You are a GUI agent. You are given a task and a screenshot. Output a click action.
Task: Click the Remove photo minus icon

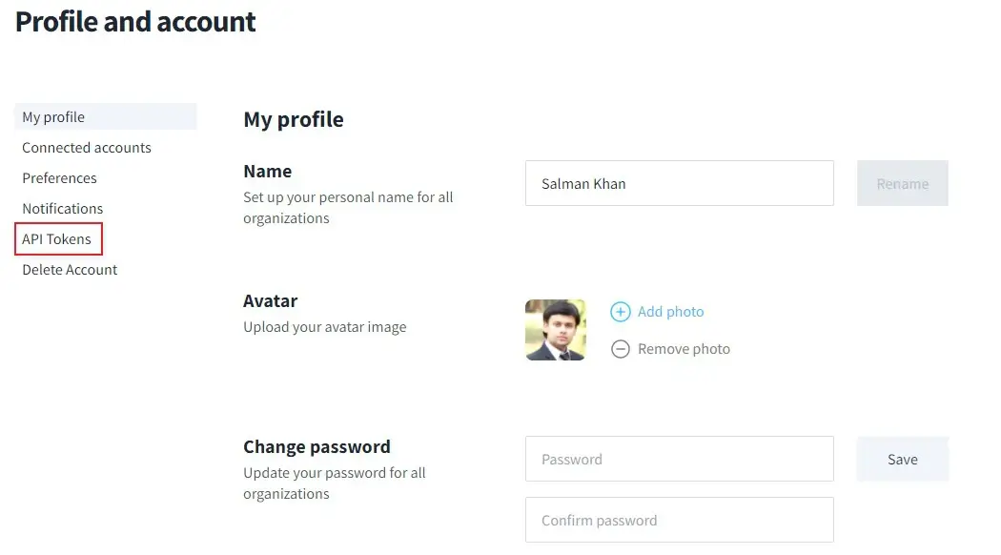621,349
